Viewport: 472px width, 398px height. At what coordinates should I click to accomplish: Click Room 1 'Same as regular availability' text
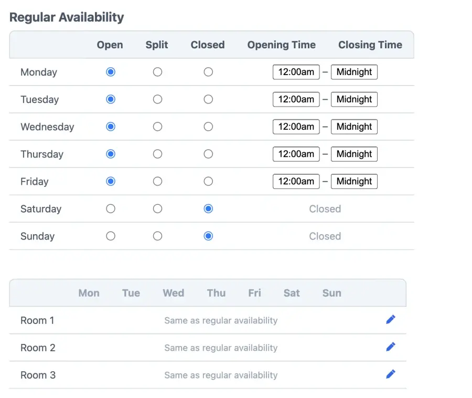point(221,320)
